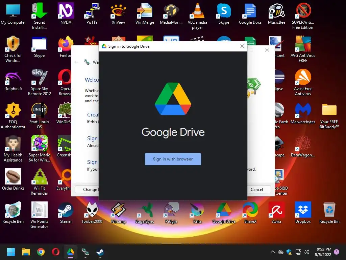346x260 pixels.
Task: Open Spare Sky Remote 2012 icon
Action: click(x=40, y=82)
